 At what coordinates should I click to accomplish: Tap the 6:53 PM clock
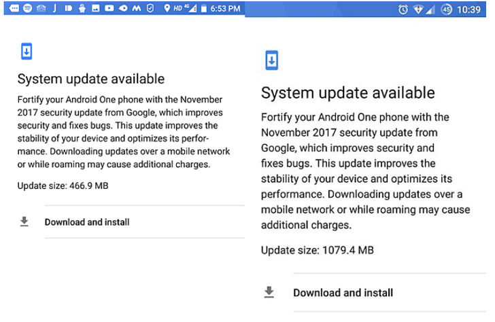226,9
